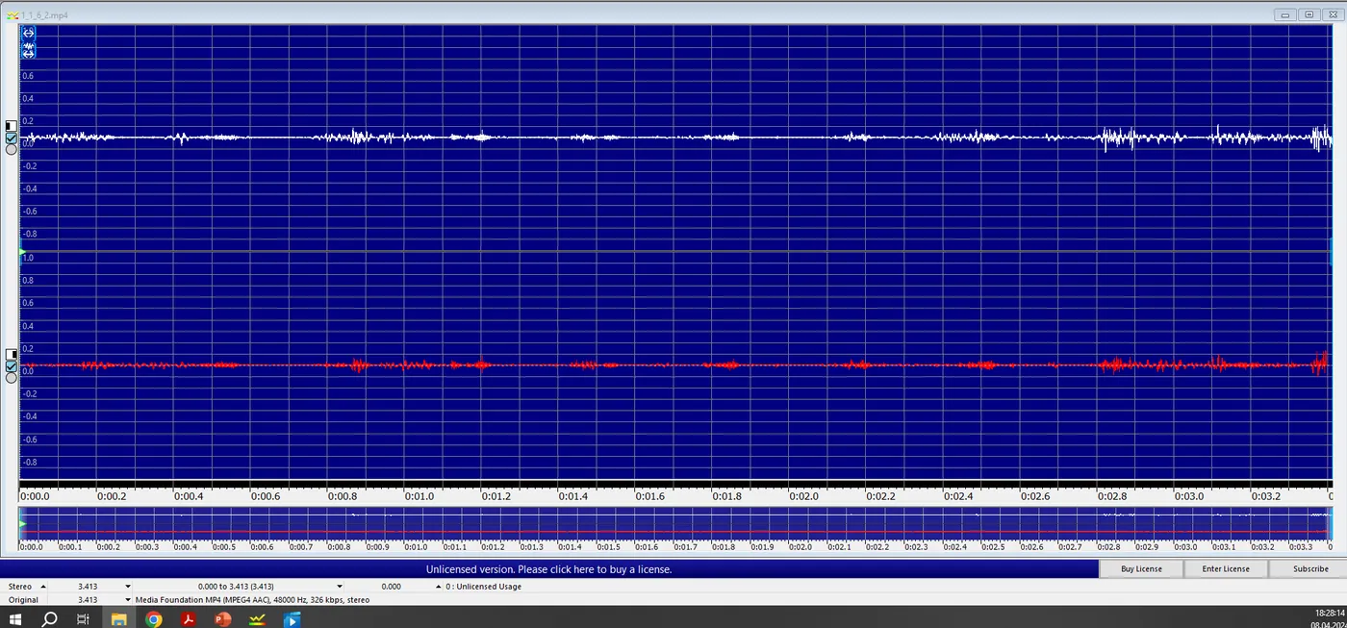Click the Buy License button
Image resolution: width=1347 pixels, height=628 pixels.
point(1141,568)
